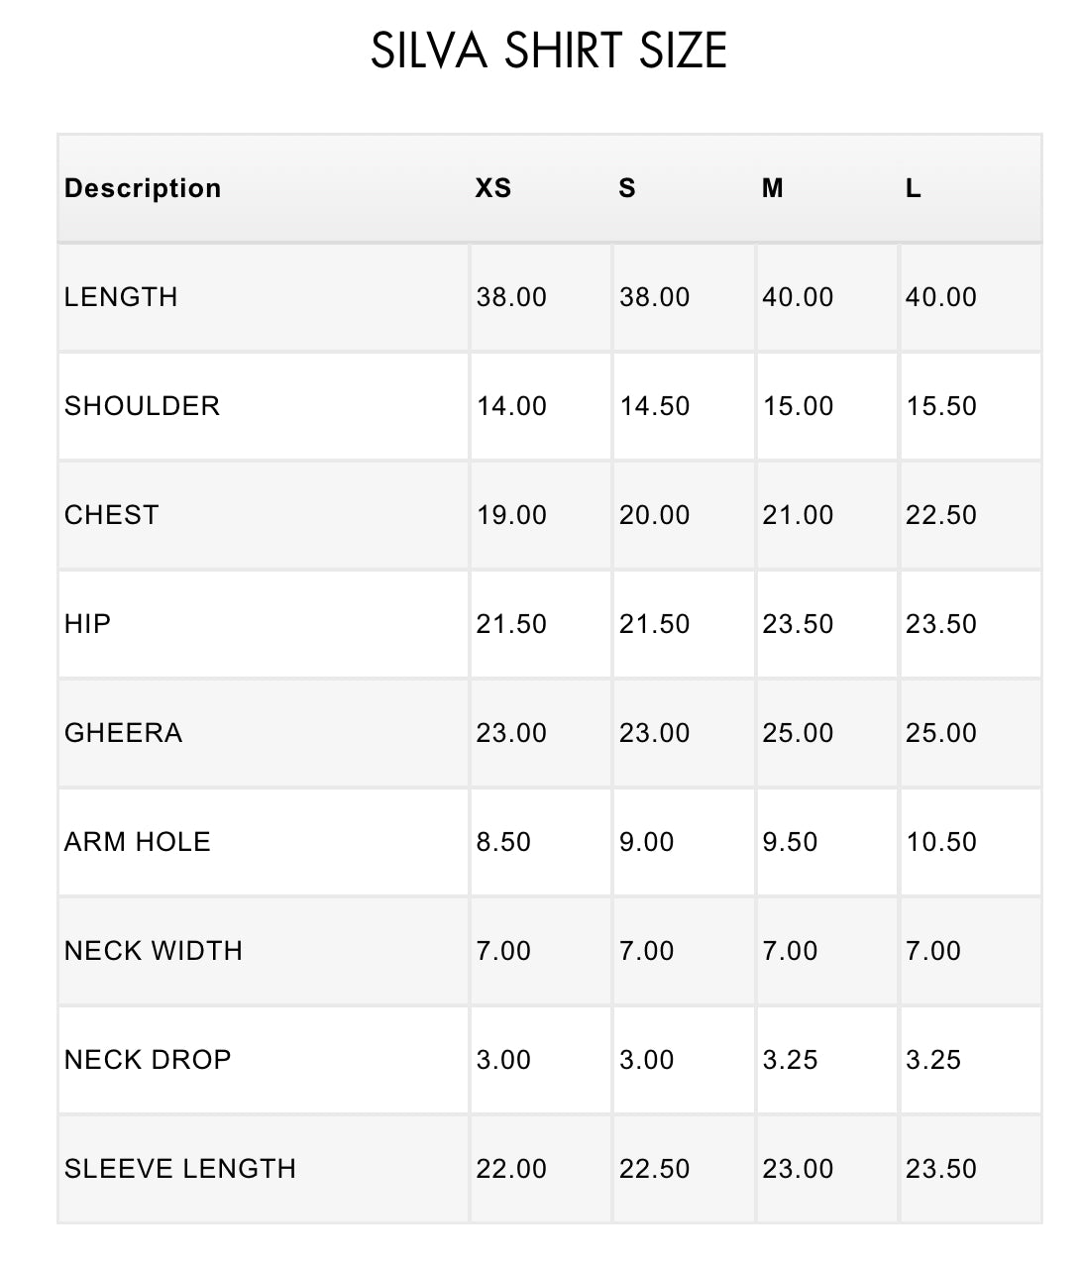Select the 23.00 sleeve length for M
The image size is (1082, 1265).
pos(798,1169)
